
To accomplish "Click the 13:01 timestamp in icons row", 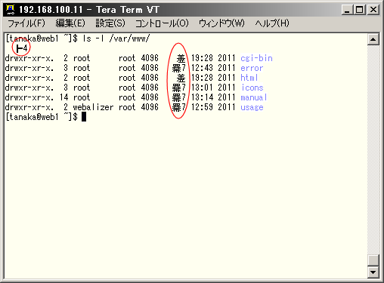I will click(202, 88).
